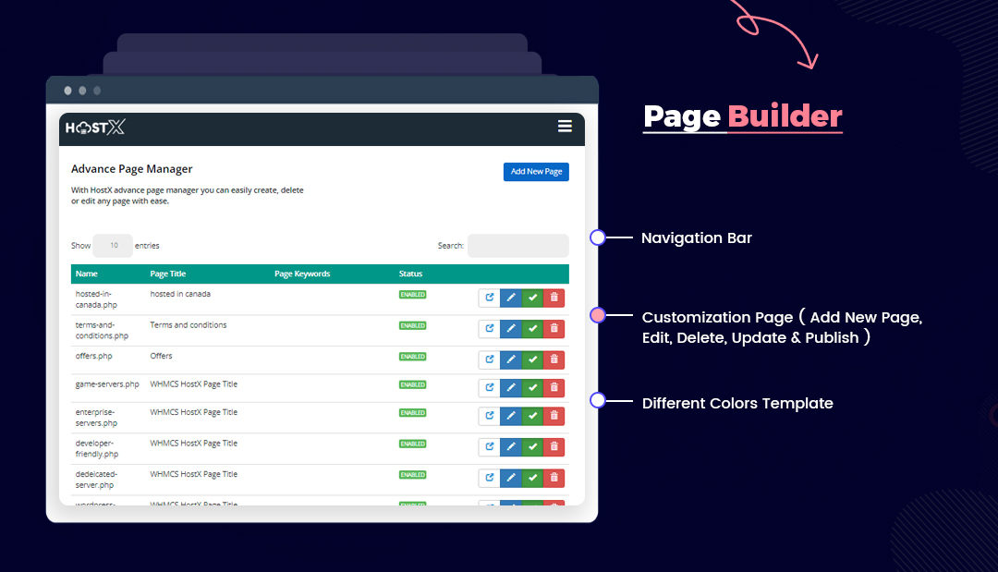Edit the enterprise-servers.php page
Image resolution: width=998 pixels, height=572 pixels.
(510, 416)
